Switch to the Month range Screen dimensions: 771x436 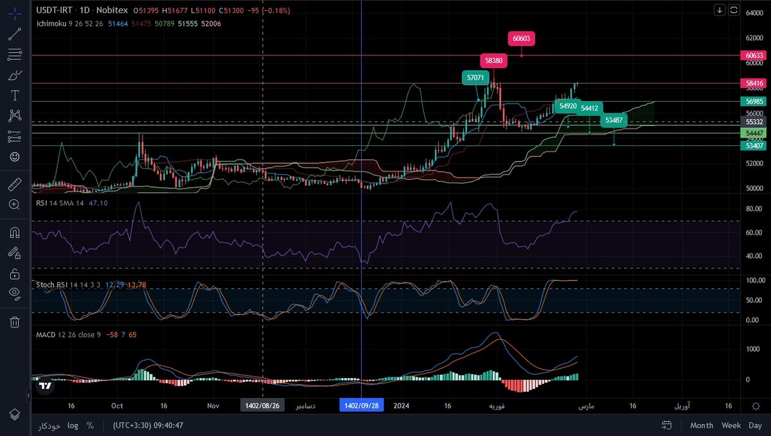coord(702,425)
